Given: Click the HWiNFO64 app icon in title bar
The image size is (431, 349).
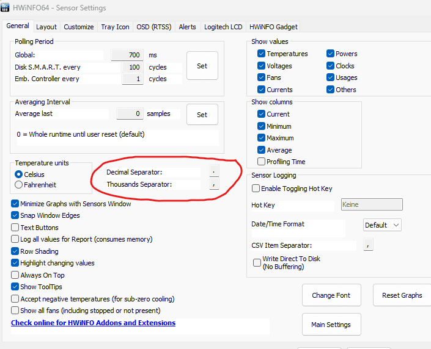Looking at the screenshot, I should (x=5, y=7).
